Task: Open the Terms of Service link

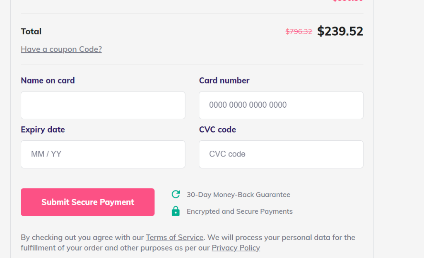Action: click(x=175, y=237)
